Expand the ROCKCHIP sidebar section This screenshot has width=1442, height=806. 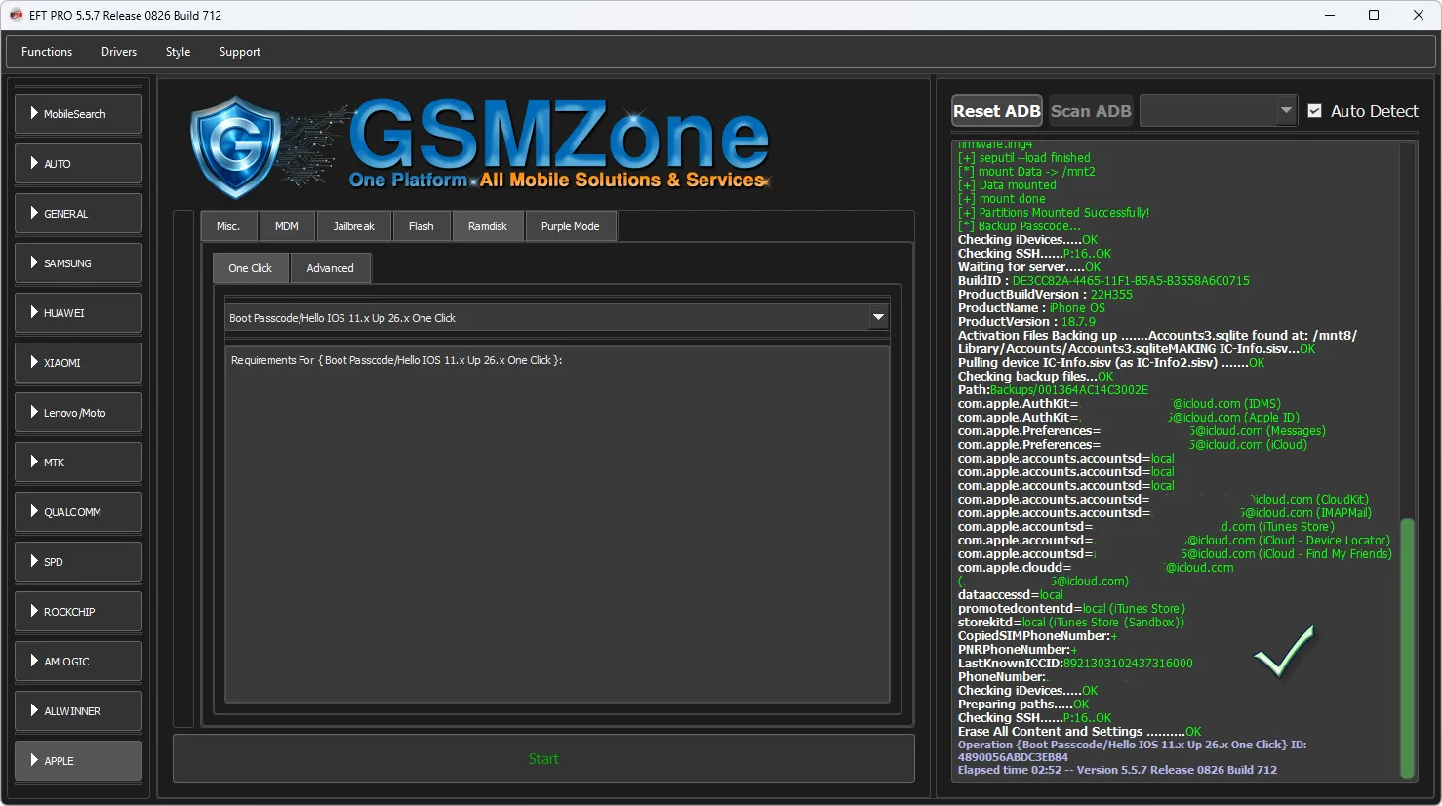pos(79,612)
